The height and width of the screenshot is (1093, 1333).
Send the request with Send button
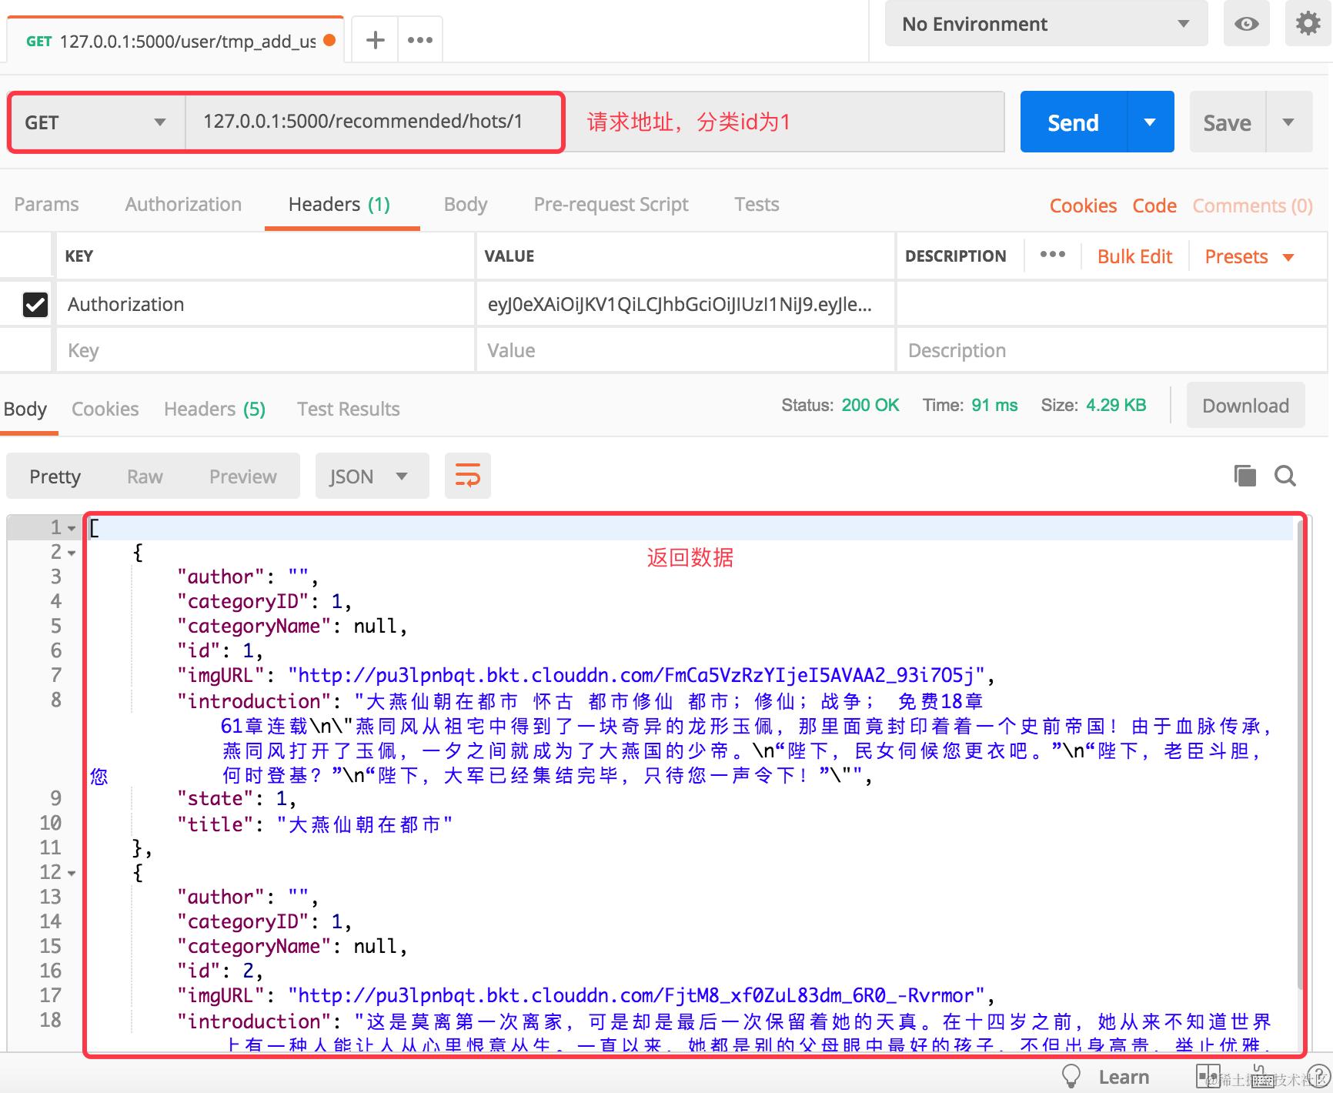[1074, 122]
